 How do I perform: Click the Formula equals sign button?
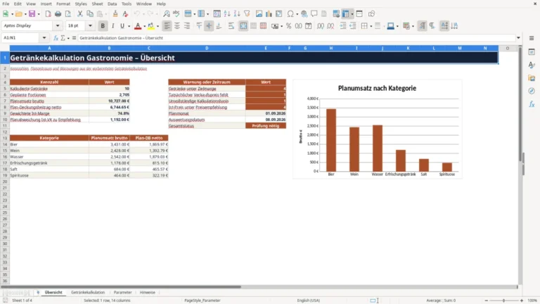(74, 38)
